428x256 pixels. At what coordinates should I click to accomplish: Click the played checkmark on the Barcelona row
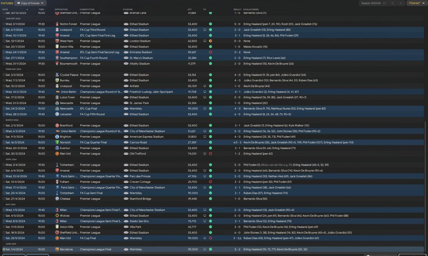coord(4,249)
